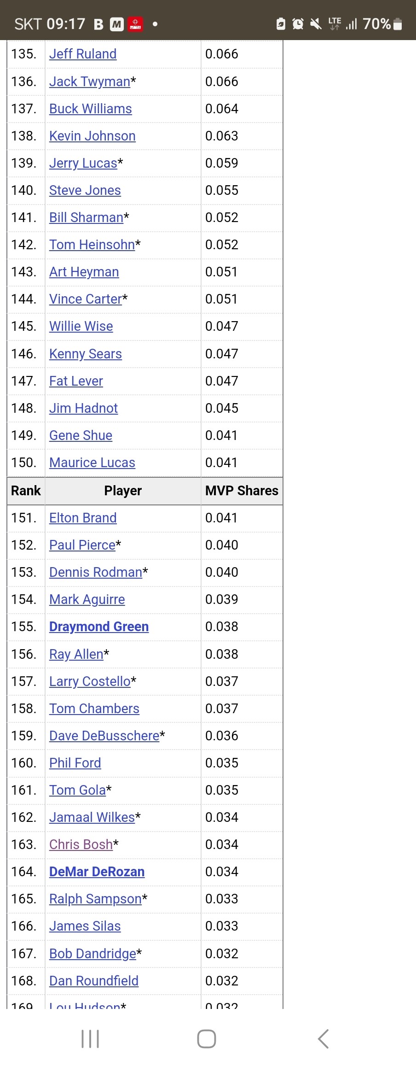Tap the alarm clock icon in the status bar
Screen dimensions: 416x1067
click(298, 24)
